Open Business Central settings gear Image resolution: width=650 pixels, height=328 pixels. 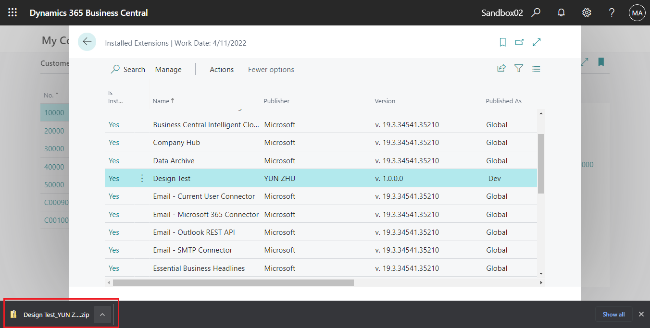[x=587, y=12]
